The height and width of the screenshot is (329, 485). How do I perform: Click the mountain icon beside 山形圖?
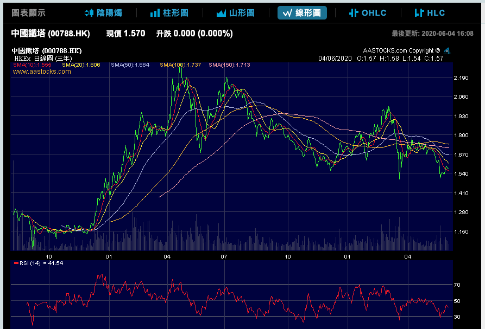pyautogui.click(x=221, y=13)
